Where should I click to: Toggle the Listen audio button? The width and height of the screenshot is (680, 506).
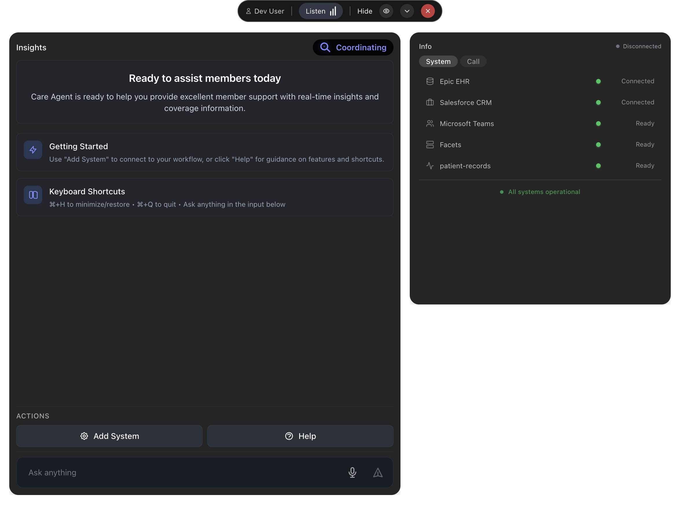(321, 11)
